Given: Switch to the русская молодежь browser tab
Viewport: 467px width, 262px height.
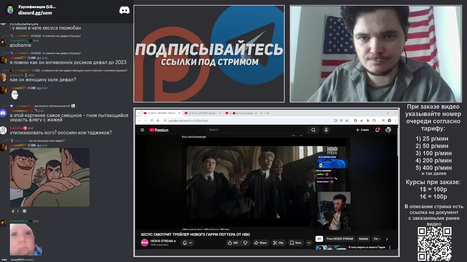Looking at the screenshot, I should coord(244,113).
